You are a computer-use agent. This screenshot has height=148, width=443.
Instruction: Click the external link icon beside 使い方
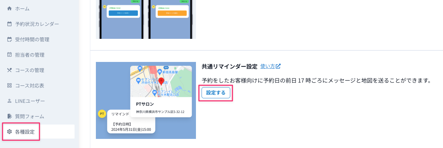tap(278, 66)
